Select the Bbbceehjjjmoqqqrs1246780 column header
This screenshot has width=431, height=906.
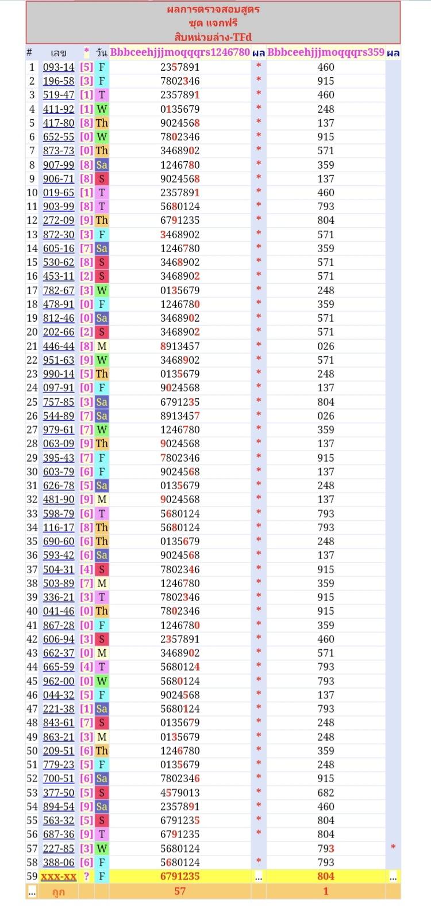180,52
